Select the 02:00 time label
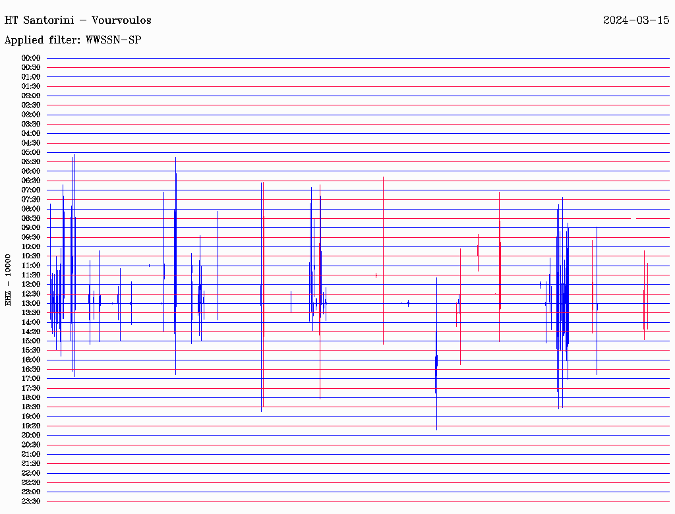Viewport: 675px width, 514px height. [x=31, y=96]
